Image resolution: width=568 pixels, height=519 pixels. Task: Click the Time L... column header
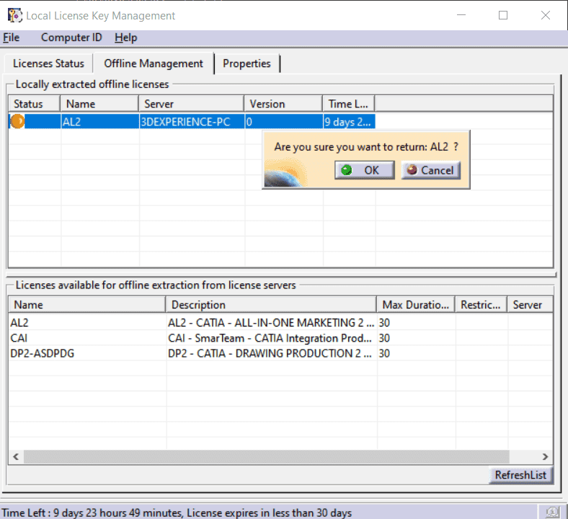(x=348, y=104)
